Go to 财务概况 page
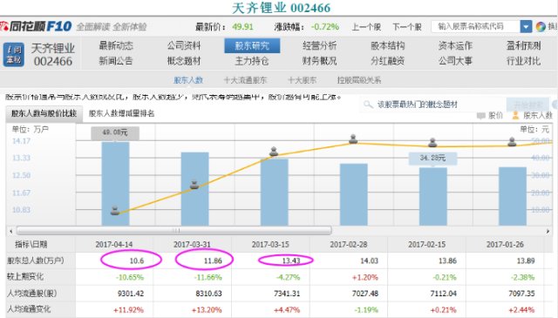Viewport: 558px width, 318px height. [x=320, y=61]
